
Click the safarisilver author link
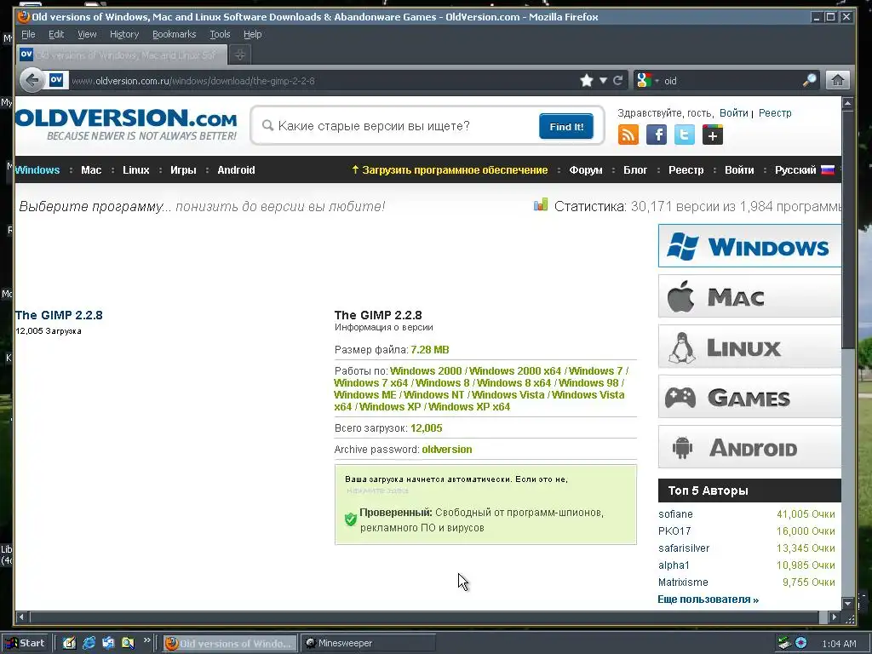click(684, 548)
